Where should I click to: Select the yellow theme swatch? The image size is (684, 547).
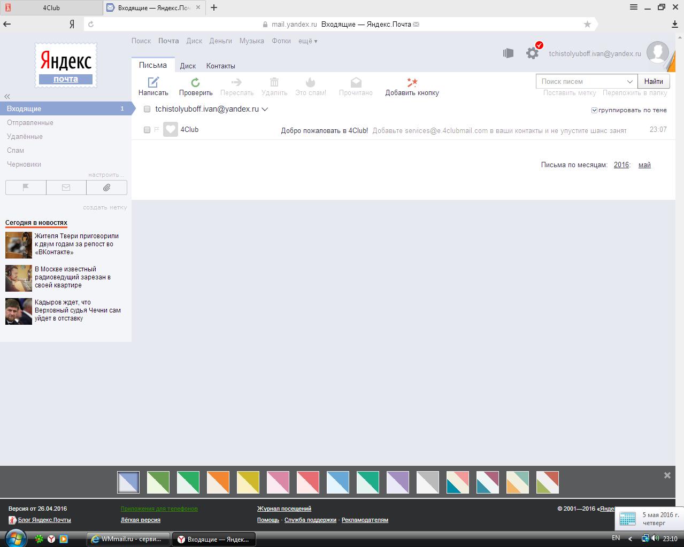click(248, 482)
